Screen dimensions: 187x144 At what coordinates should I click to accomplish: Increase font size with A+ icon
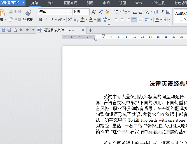point(94,12)
